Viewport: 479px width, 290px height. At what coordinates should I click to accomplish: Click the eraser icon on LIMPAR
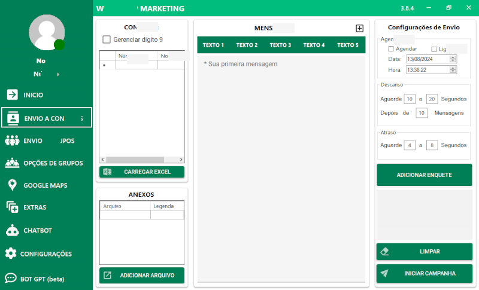tap(384, 252)
